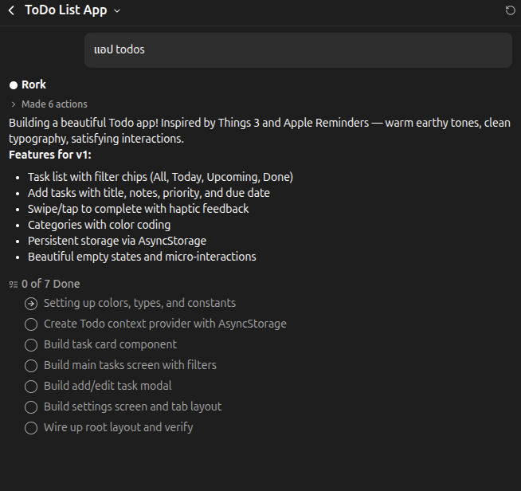Click the 'ToDo List App' title text
Screen dimensions: 521x491
pyautogui.click(x=66, y=10)
